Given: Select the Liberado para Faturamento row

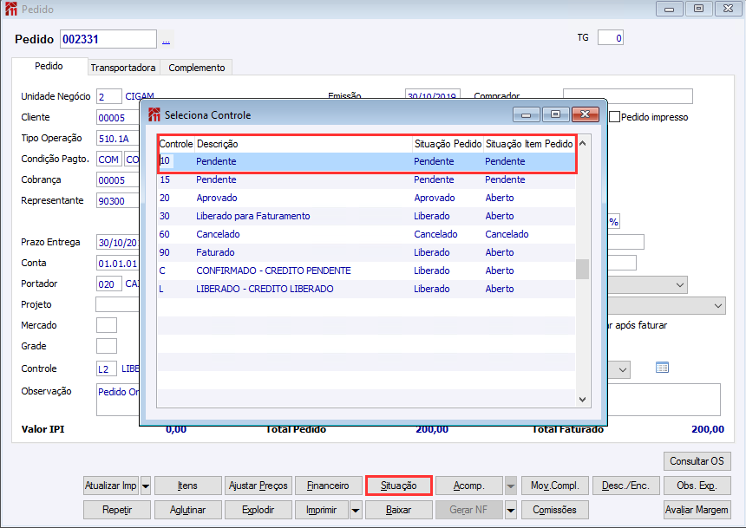Looking at the screenshot, I should [366, 216].
